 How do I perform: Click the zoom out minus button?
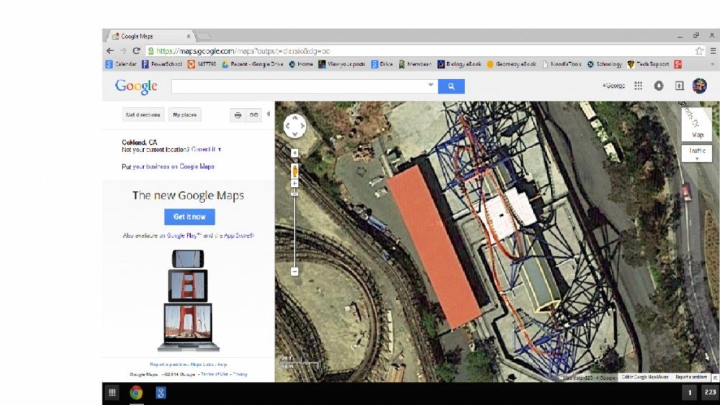[294, 271]
